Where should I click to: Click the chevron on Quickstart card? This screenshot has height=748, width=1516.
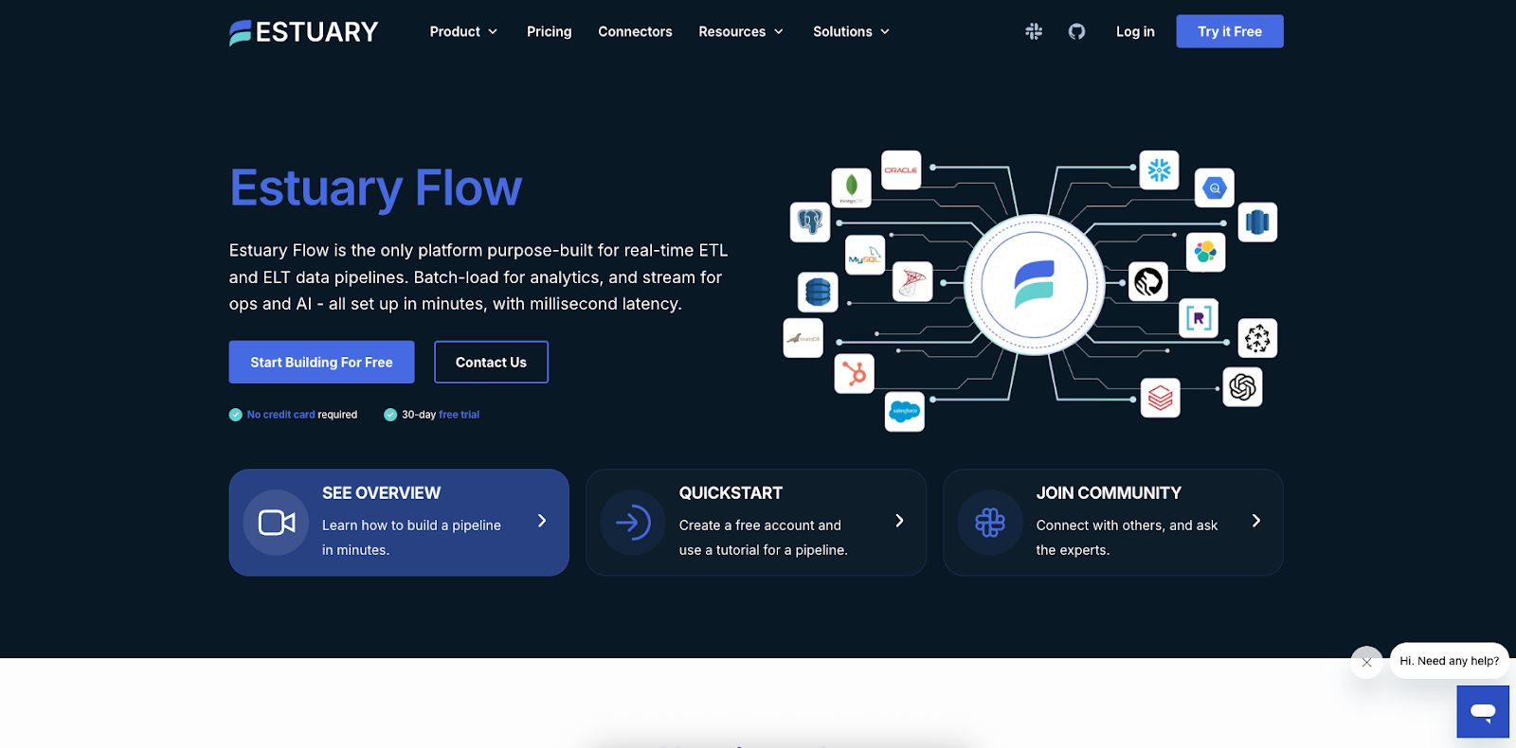pyautogui.click(x=899, y=521)
